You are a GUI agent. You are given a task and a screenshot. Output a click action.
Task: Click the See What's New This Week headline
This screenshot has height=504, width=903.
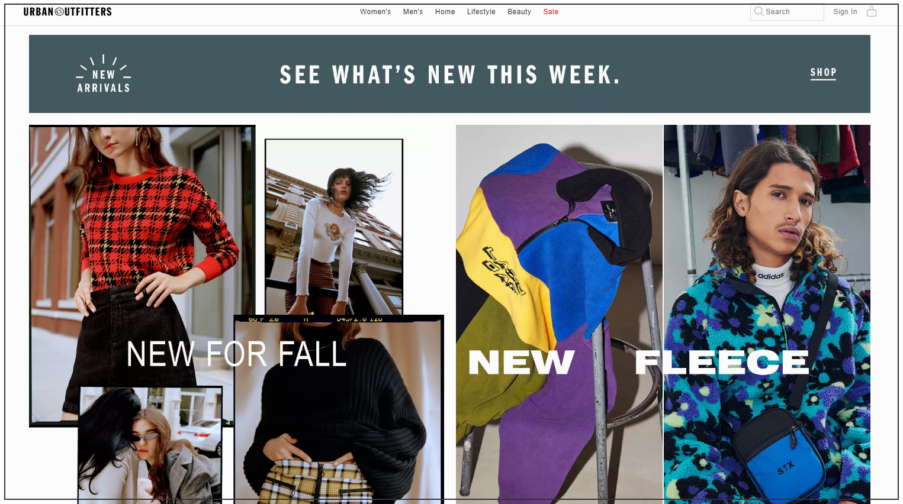coord(449,75)
